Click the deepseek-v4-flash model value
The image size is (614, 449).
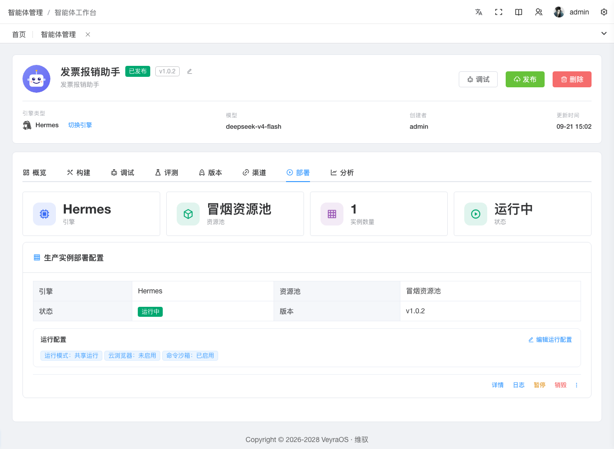(254, 127)
